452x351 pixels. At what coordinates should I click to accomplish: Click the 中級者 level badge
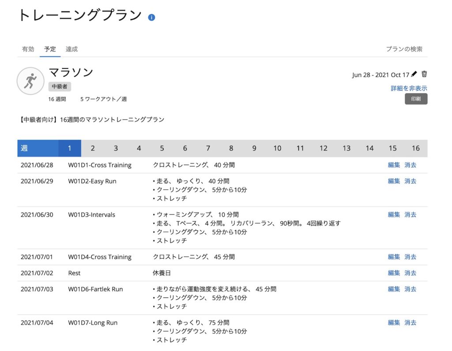click(60, 86)
